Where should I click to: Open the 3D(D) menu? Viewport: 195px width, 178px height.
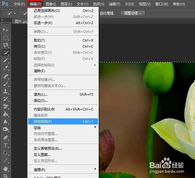click(129, 4)
